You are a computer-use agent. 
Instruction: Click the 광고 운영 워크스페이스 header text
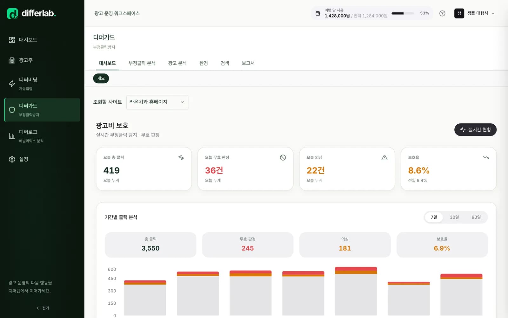(x=117, y=13)
